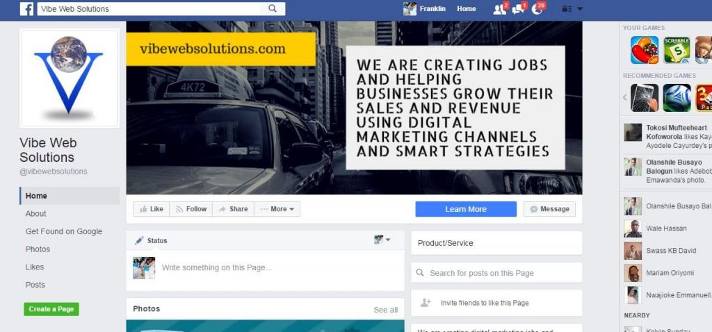Open privacy shortcuts lock icon
The width and height of the screenshot is (712, 332).
[566, 8]
